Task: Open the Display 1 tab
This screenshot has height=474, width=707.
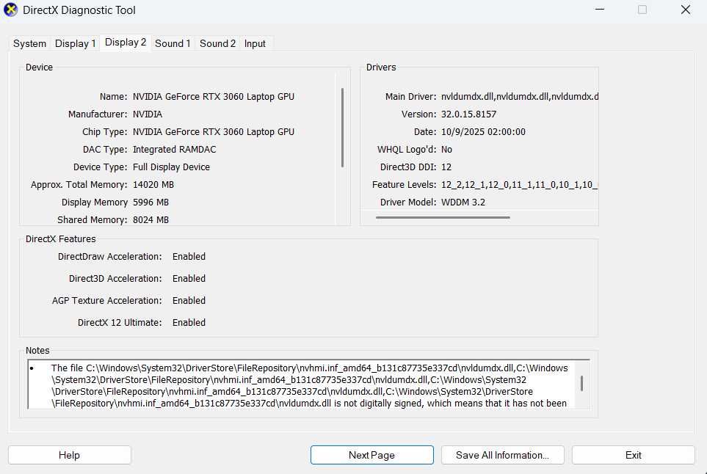Action: coord(75,44)
